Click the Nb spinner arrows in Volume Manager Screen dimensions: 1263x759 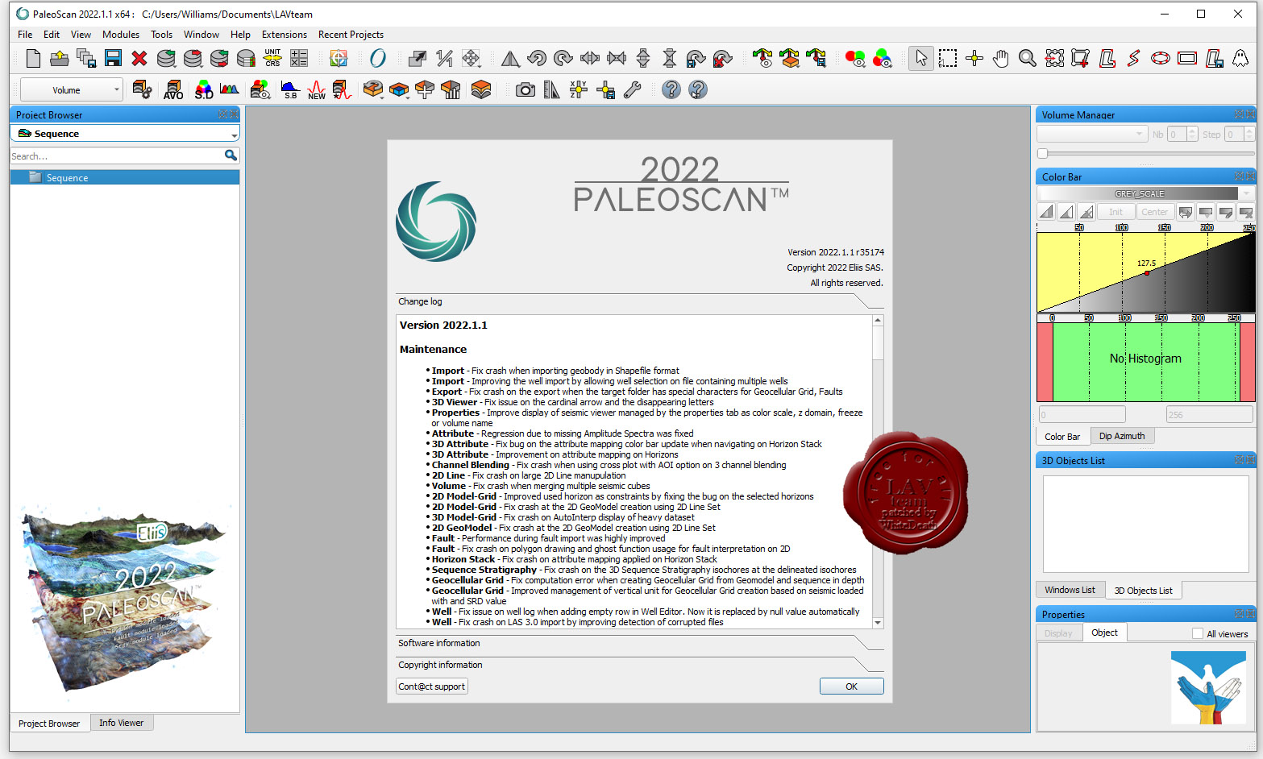click(1193, 135)
